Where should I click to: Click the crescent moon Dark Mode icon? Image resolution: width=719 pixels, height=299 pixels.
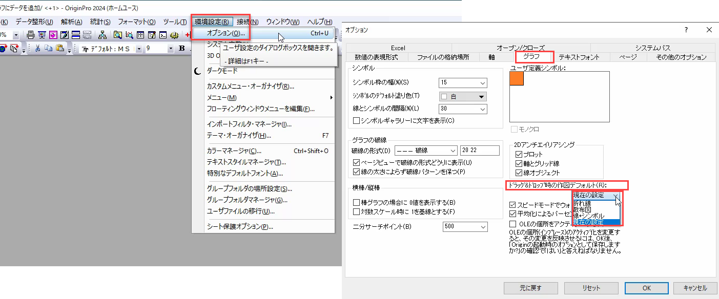coord(198,71)
